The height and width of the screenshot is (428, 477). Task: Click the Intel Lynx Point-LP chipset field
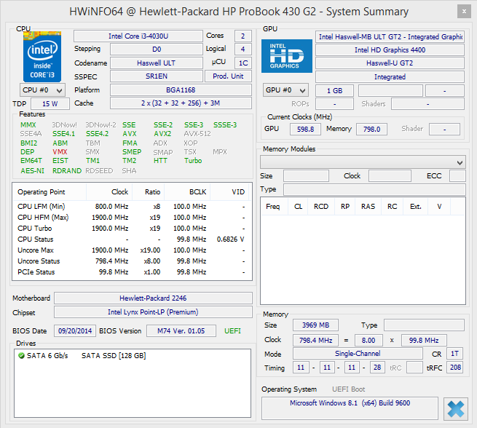click(153, 312)
